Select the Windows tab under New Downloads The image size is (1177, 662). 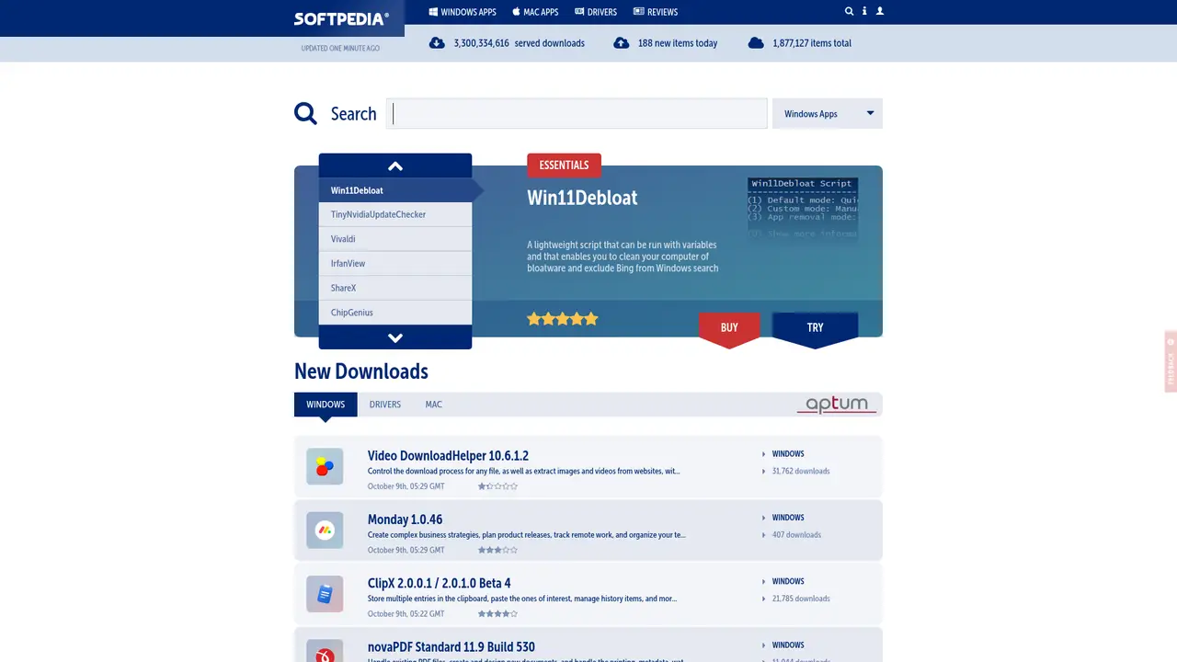click(326, 405)
